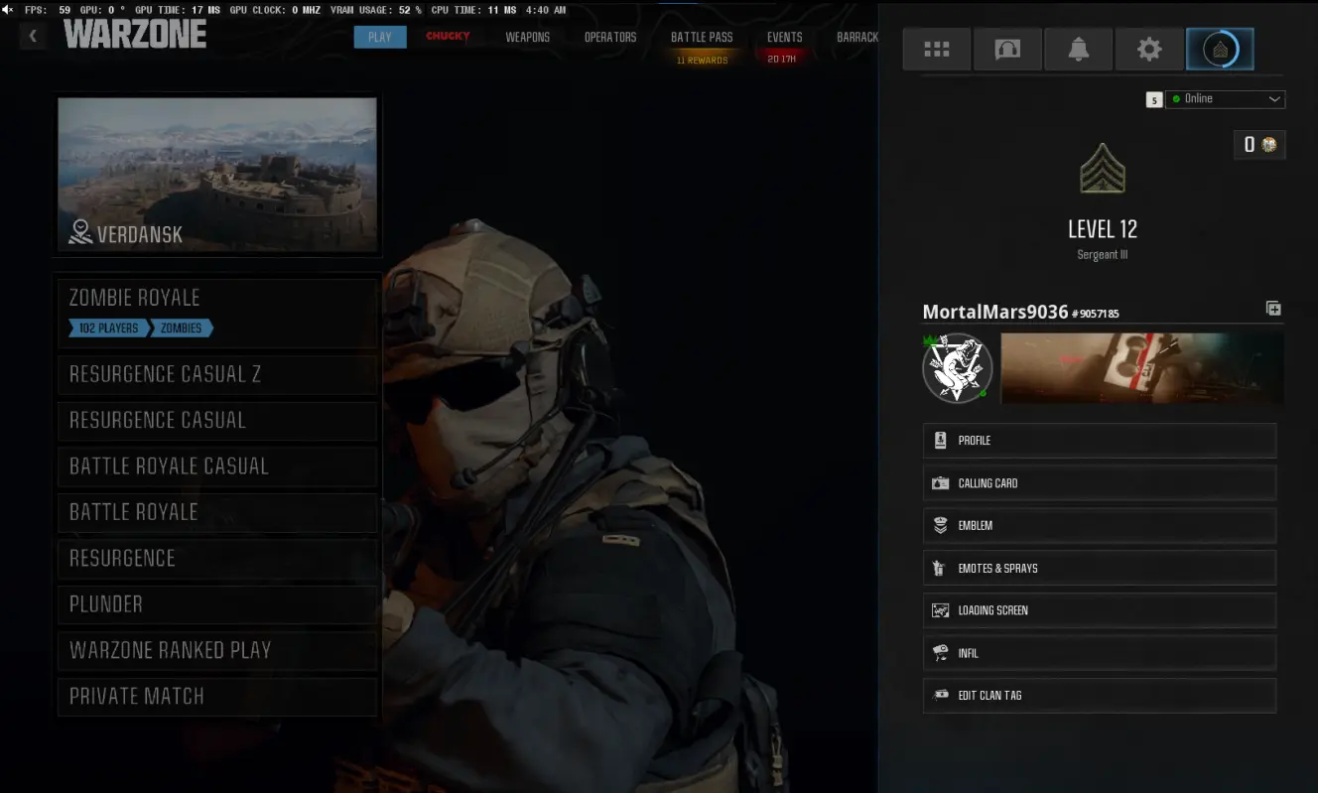This screenshot has height=793, width=1318.
Task: Open Private Match
Action: pyautogui.click(x=217, y=697)
